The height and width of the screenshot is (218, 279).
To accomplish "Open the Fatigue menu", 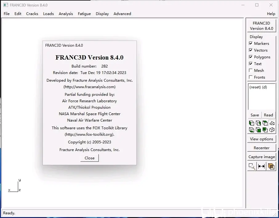I will pyautogui.click(x=84, y=14).
